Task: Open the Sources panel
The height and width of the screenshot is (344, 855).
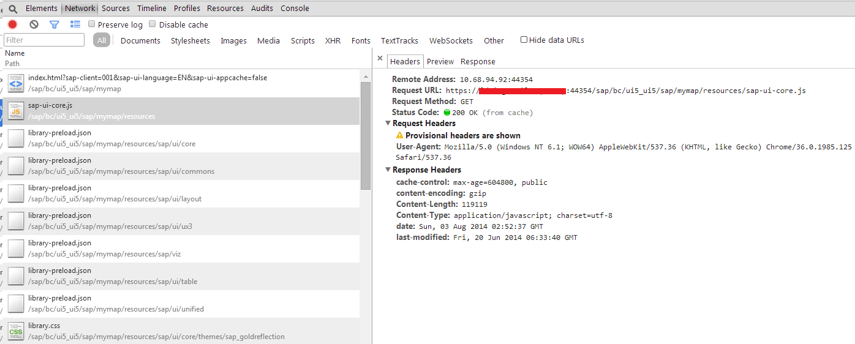Action: point(116,9)
